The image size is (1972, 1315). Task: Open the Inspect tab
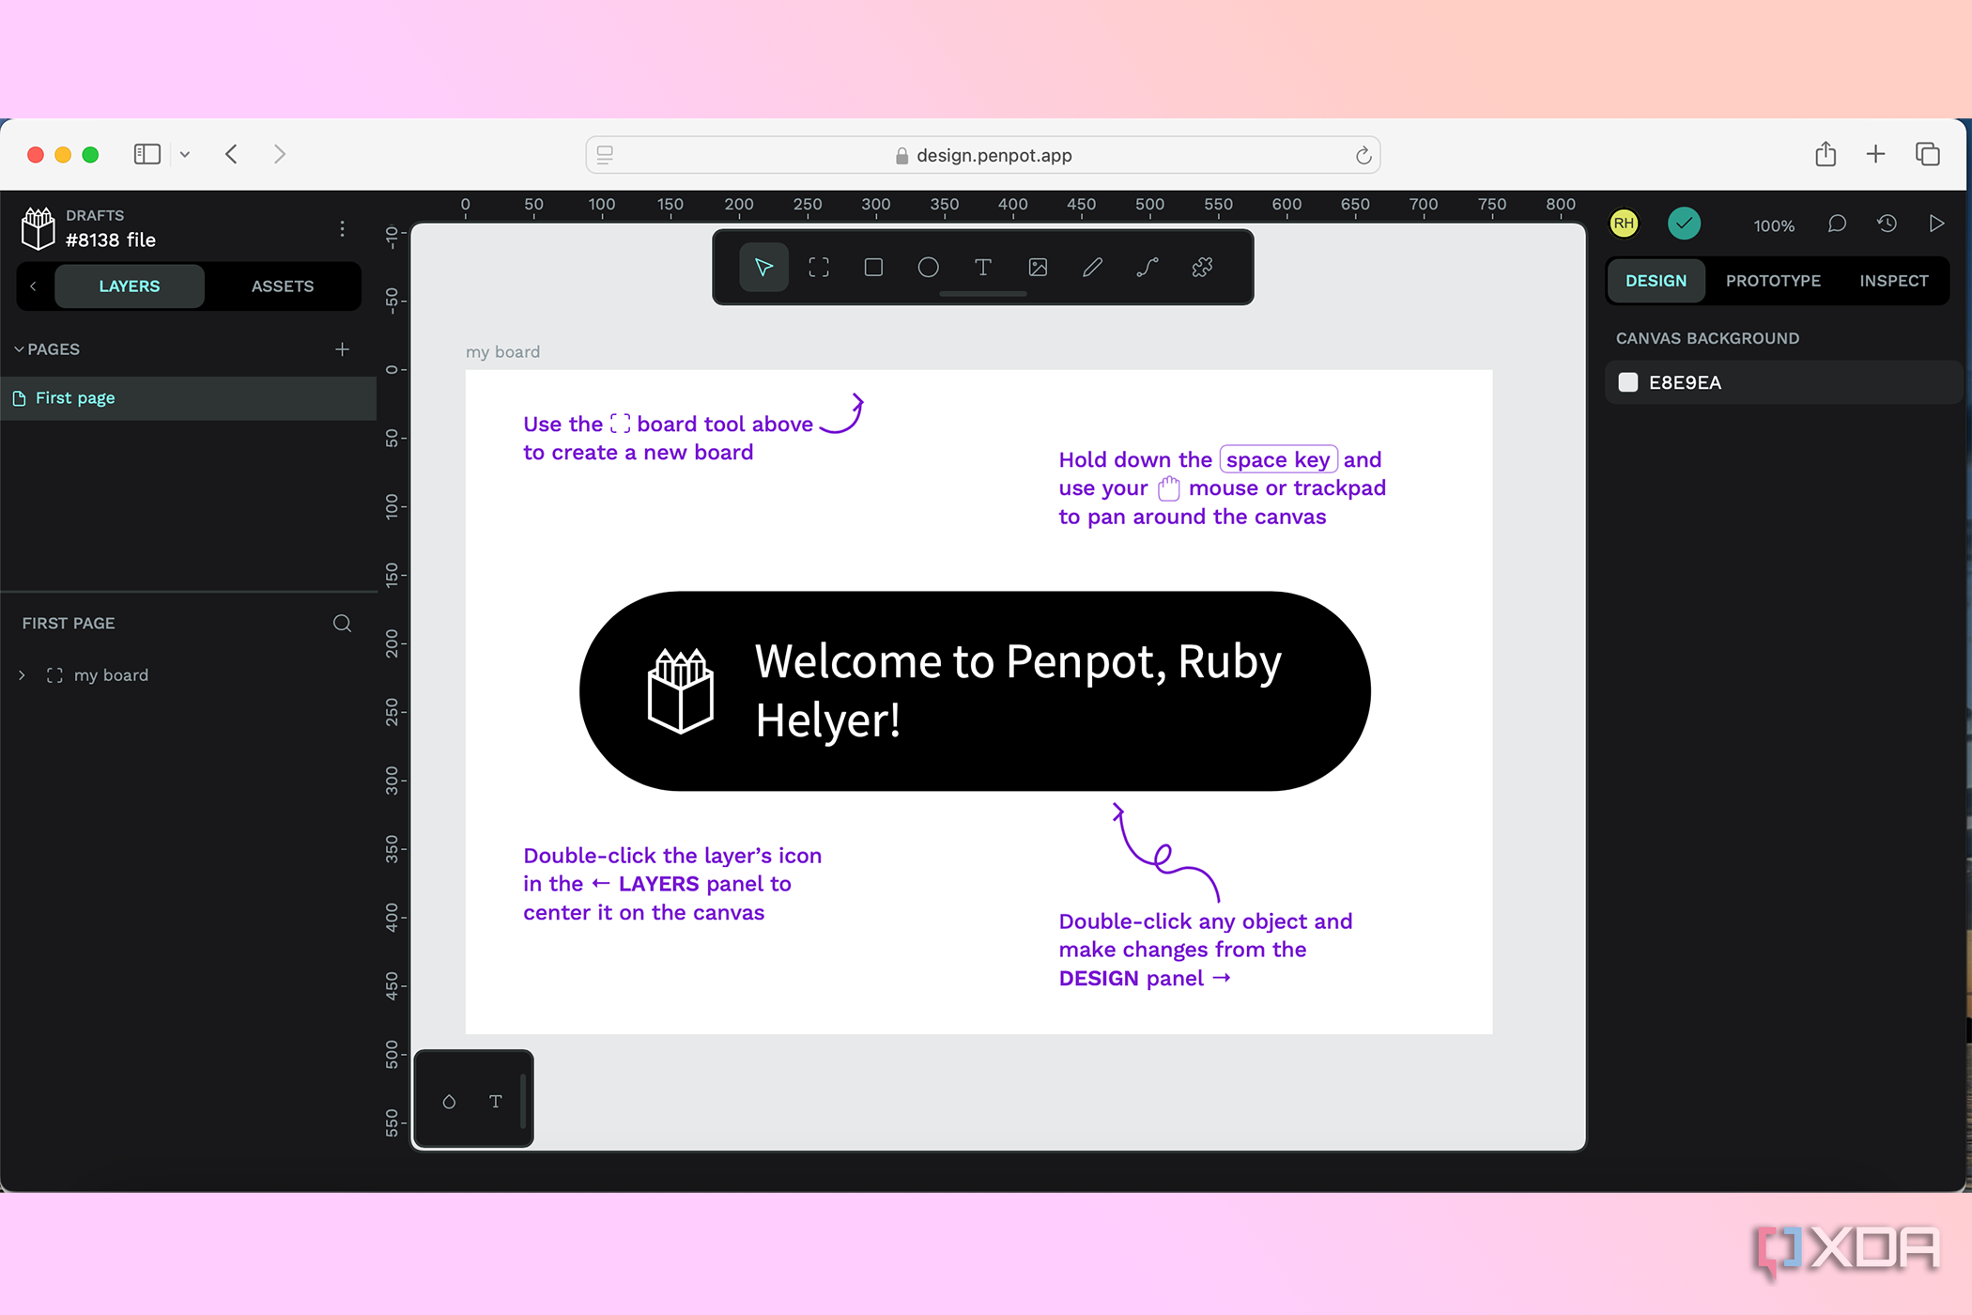click(x=1894, y=281)
